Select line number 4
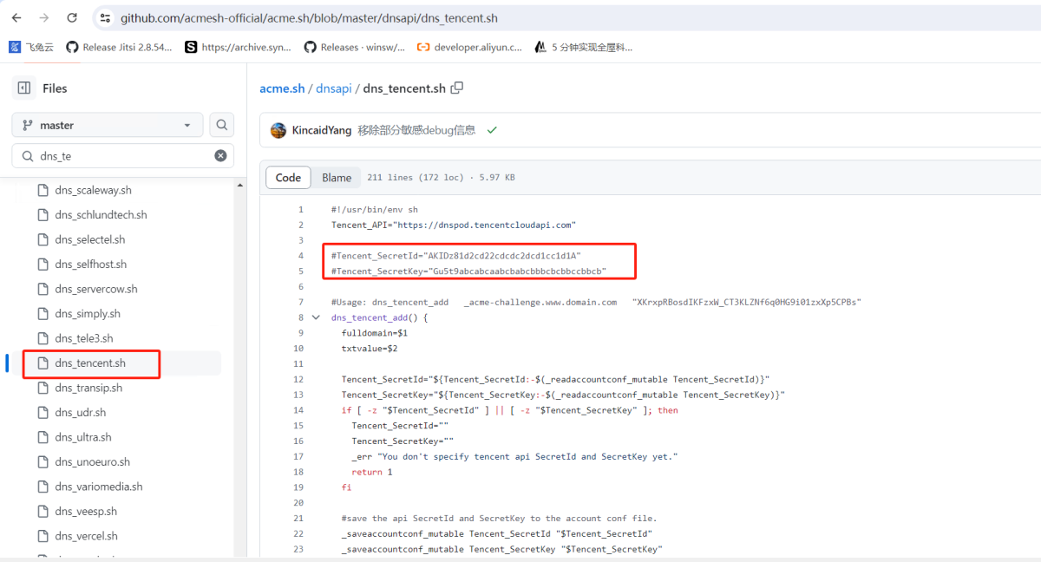Screen dimensions: 1041x562 click(301, 256)
